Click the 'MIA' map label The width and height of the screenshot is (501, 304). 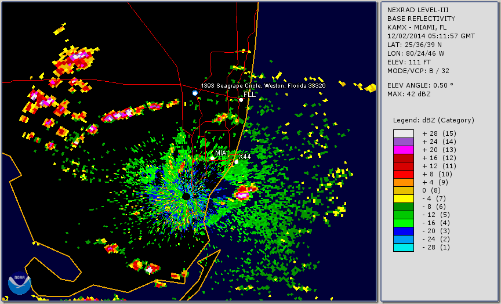(x=221, y=153)
